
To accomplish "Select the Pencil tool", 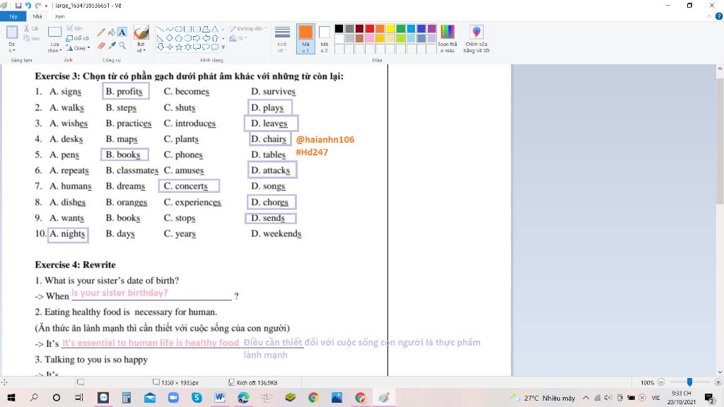I will [x=101, y=33].
